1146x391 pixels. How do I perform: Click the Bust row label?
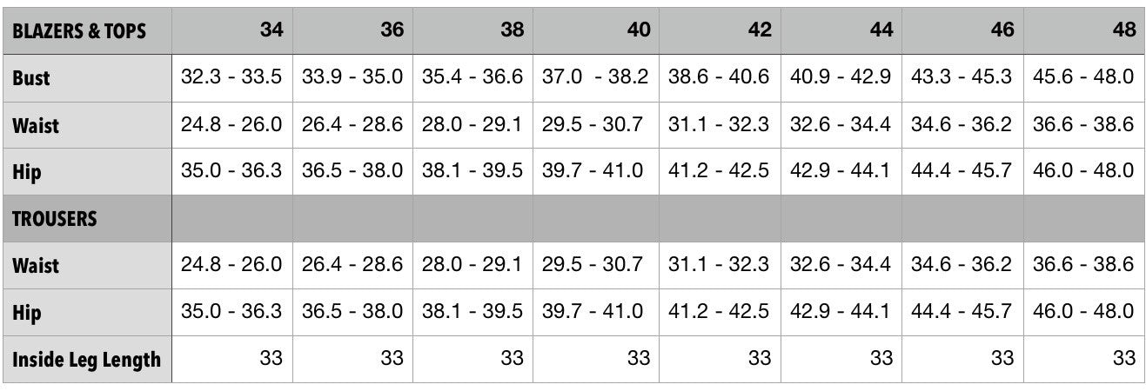(31, 78)
